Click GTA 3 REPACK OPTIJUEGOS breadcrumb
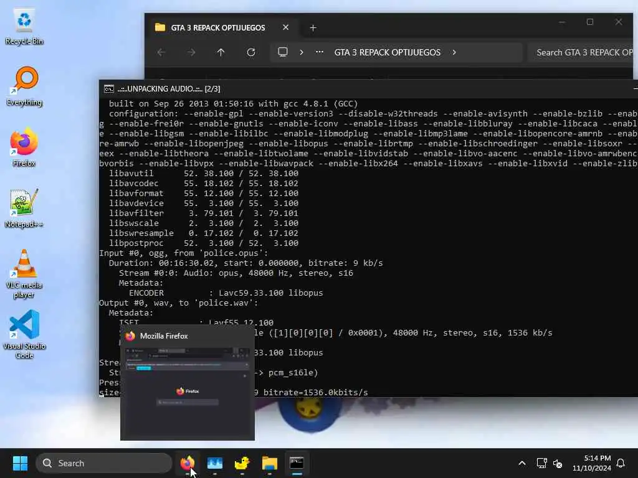638x478 pixels. coord(388,52)
